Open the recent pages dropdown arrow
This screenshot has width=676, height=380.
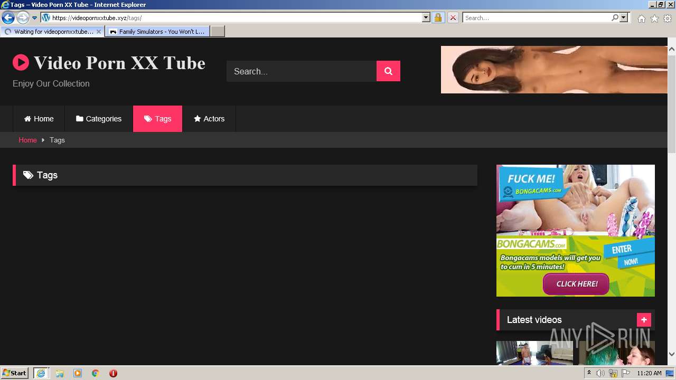coord(35,18)
